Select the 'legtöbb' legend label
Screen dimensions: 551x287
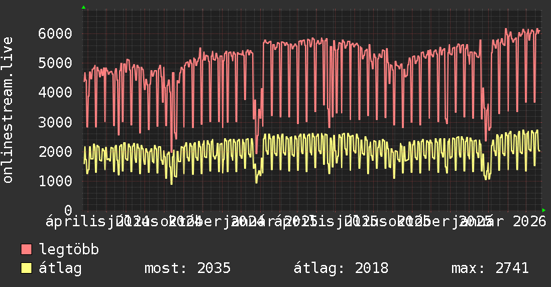(x=69, y=250)
